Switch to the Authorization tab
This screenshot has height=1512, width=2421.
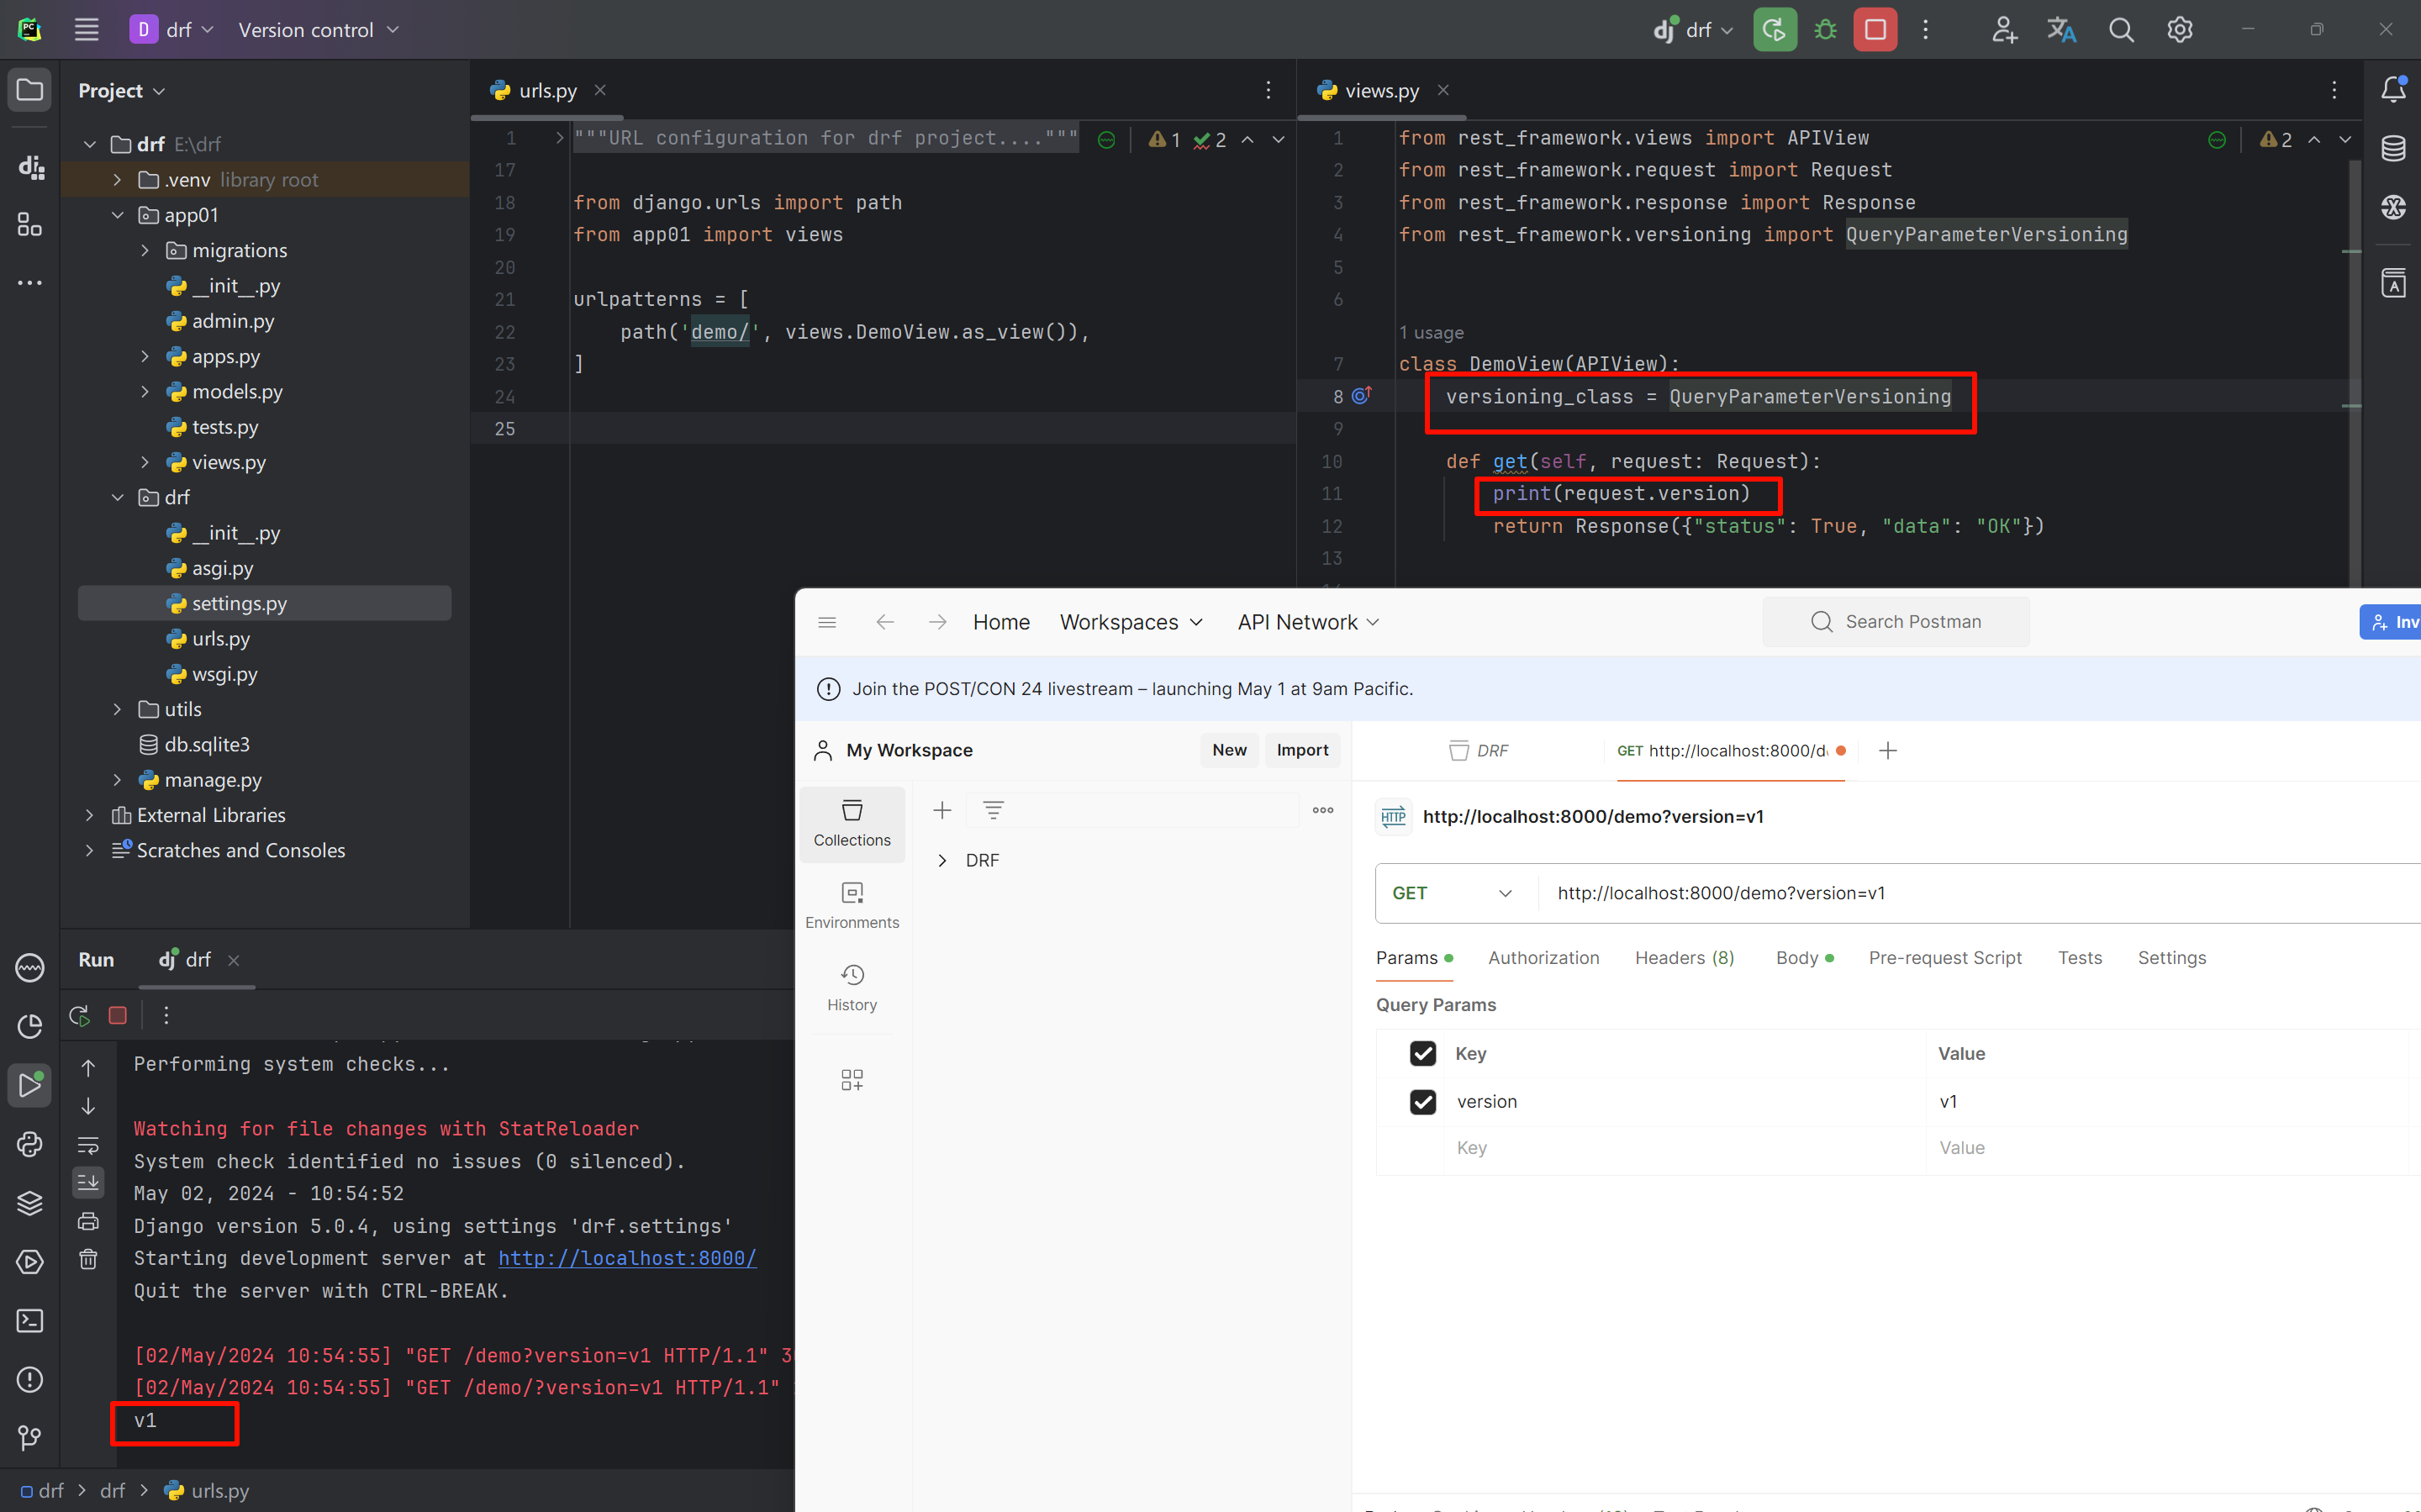1543,958
